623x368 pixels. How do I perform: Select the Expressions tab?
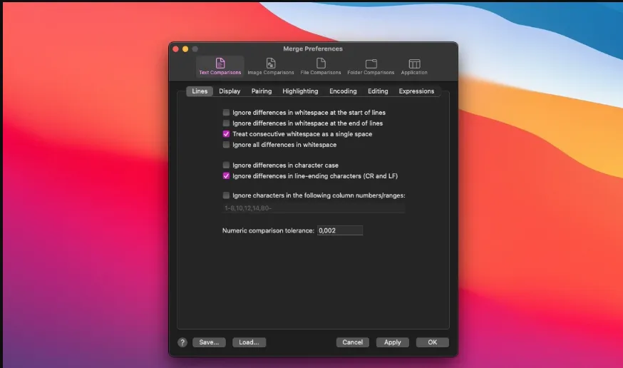(x=416, y=91)
